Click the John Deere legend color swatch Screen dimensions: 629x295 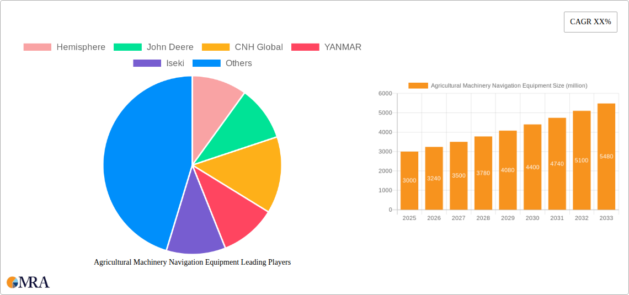click(127, 47)
